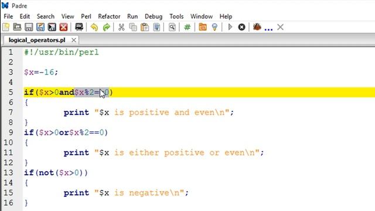
Task: Save the file with the floppy icon
Action: pos(29,27)
